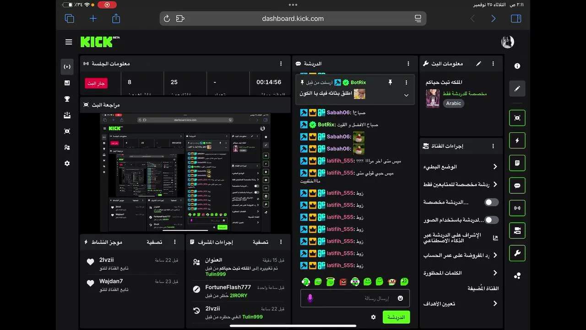Click the dashboard.kick.com address bar
Image resolution: width=586 pixels, height=330 pixels.
tap(293, 19)
